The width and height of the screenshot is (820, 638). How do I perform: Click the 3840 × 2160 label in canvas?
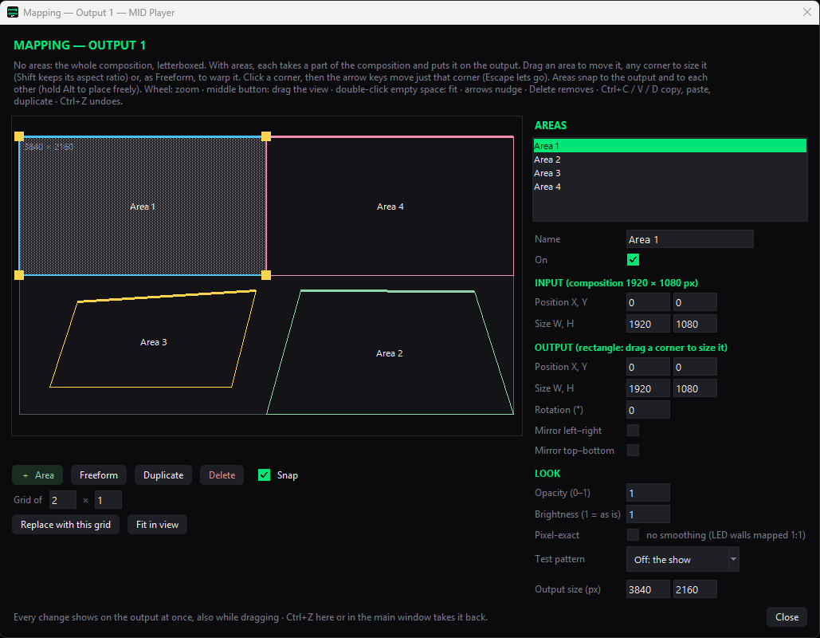(49, 147)
